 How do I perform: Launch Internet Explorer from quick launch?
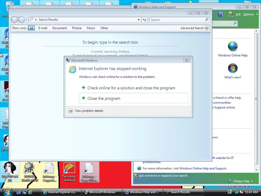coord(30,192)
